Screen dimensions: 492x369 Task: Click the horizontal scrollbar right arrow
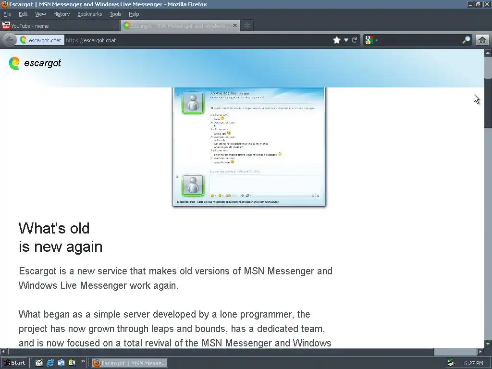pyautogui.click(x=480, y=351)
